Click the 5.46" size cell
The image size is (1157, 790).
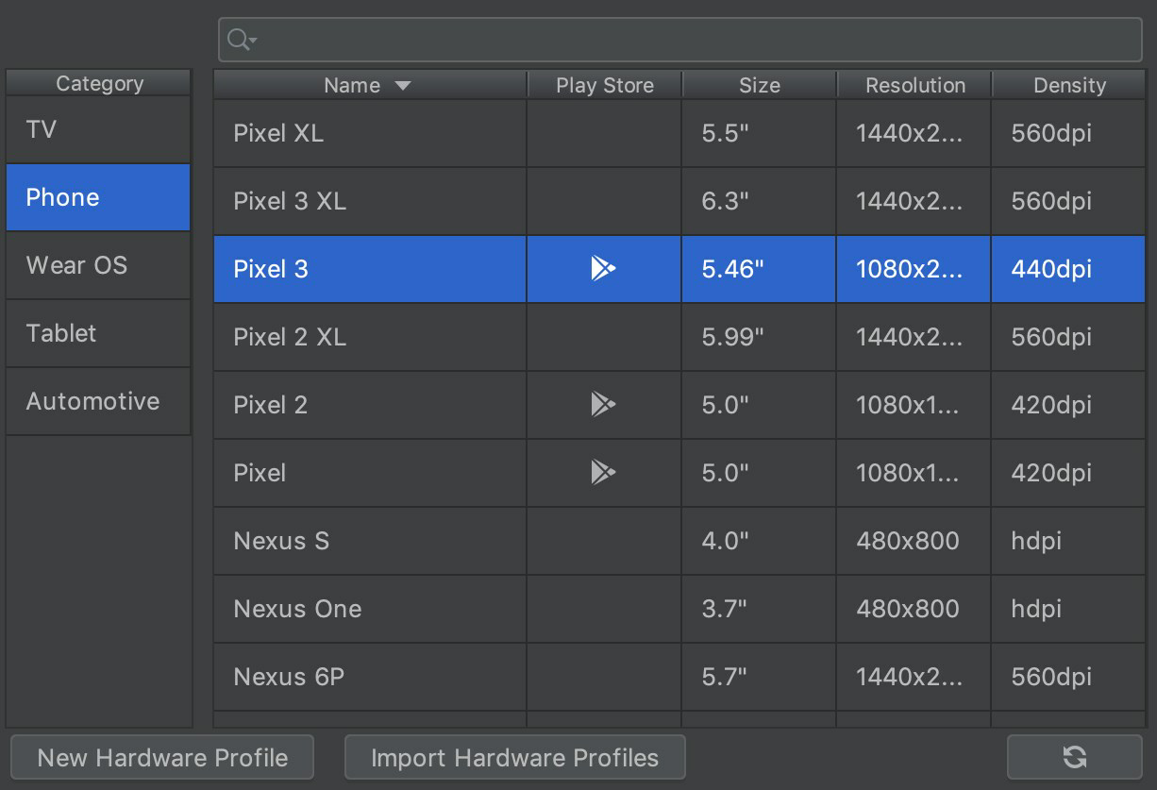(x=759, y=269)
